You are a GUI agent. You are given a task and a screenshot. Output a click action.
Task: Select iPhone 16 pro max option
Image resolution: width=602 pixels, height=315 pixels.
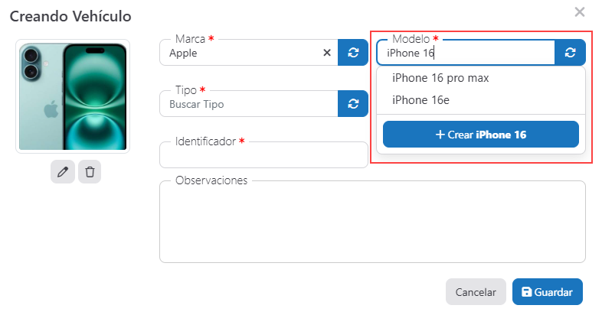440,78
